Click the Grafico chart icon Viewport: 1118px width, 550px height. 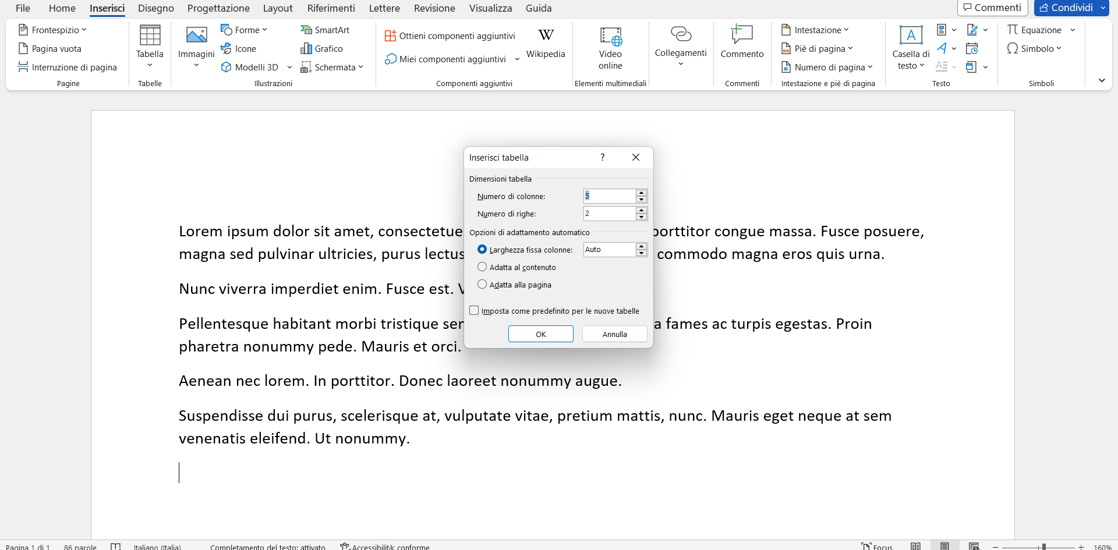tap(321, 49)
